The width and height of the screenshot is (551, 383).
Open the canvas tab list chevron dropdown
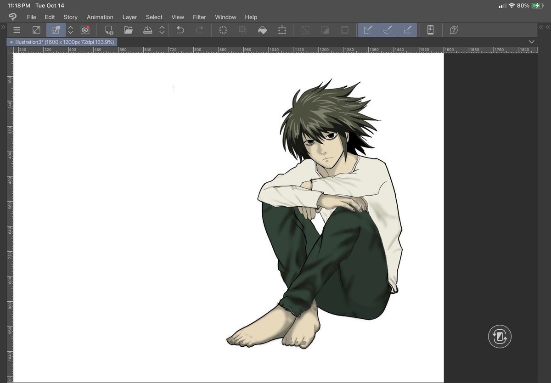pos(531,42)
